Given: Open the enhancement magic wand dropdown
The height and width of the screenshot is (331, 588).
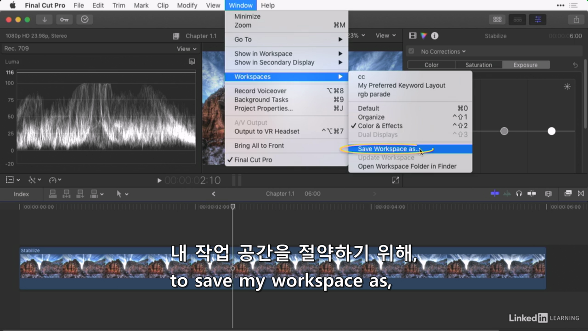Looking at the screenshot, I should pos(35,180).
